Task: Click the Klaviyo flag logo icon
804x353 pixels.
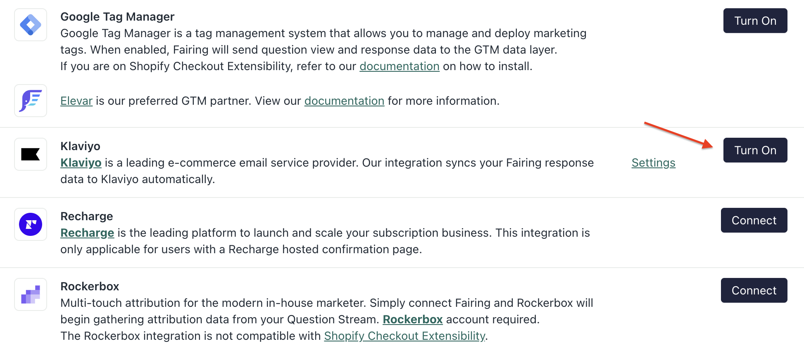Action: 31,154
